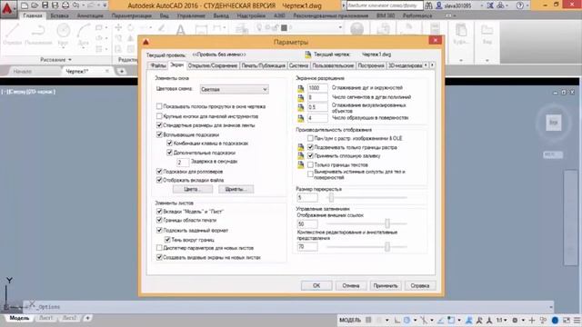Click the arc smoothness field showing 1000
This screenshot has width=582, height=327.
click(x=317, y=88)
